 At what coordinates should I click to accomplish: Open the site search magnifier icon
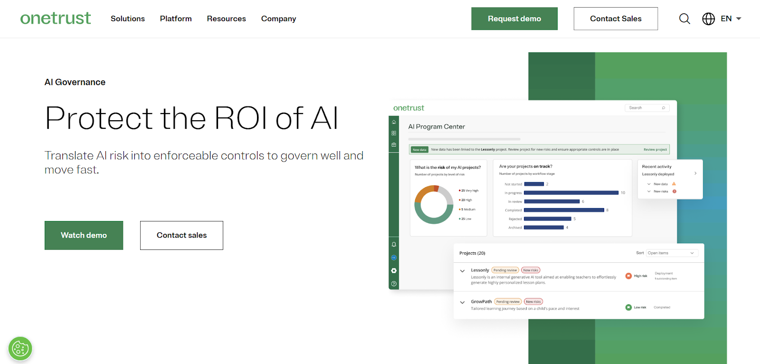coord(684,19)
